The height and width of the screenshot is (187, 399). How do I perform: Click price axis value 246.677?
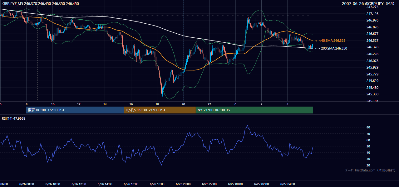coord(372,34)
